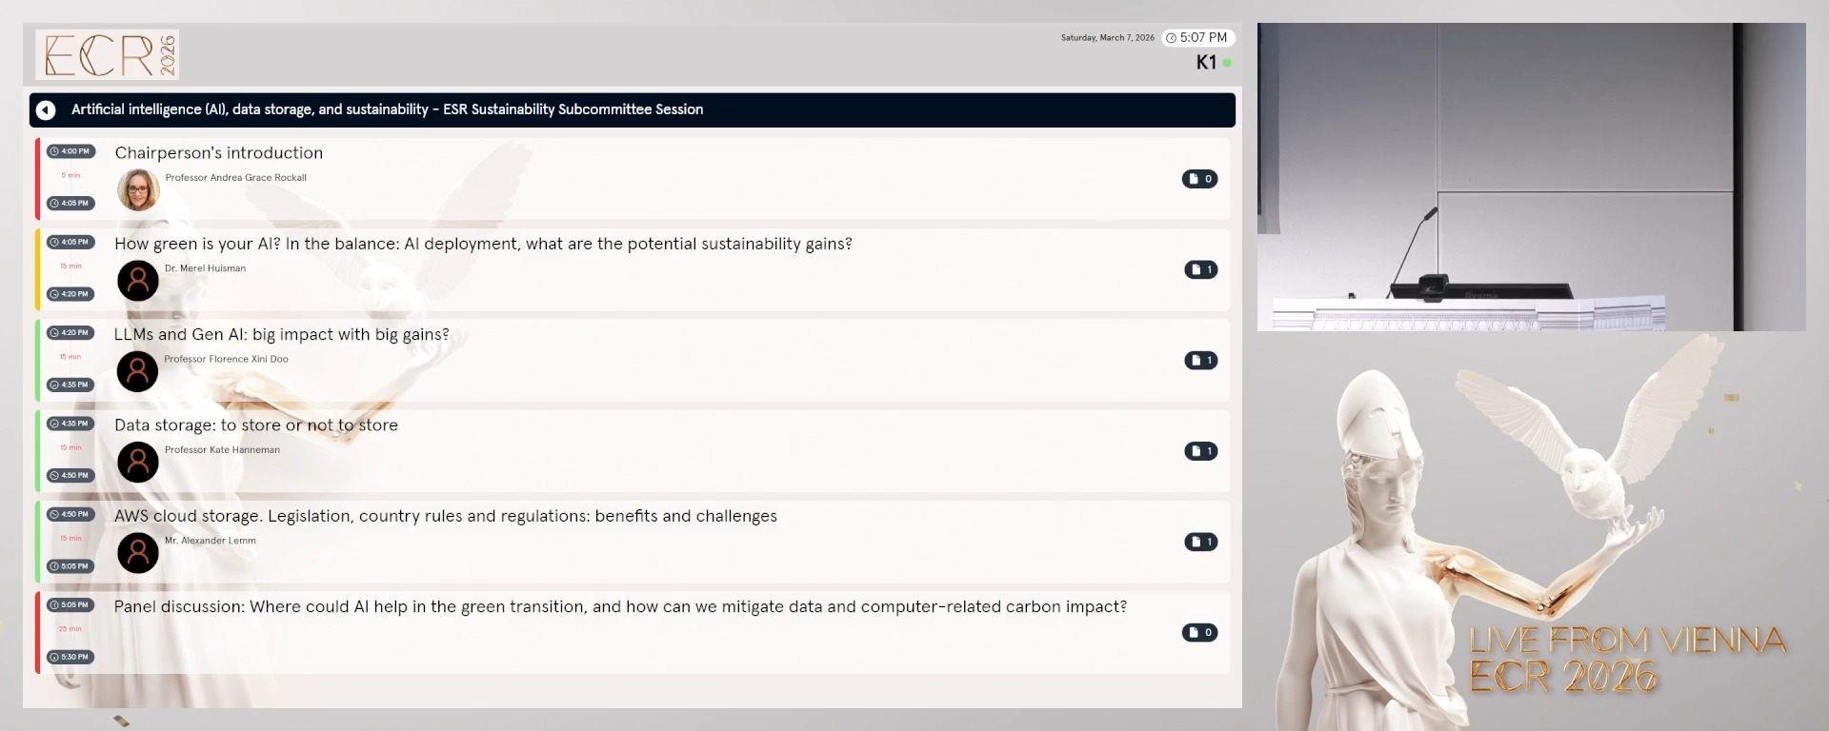This screenshot has width=1829, height=731.
Task: Click the 4:20 PM start badge of LLMs talk
Action: [70, 333]
